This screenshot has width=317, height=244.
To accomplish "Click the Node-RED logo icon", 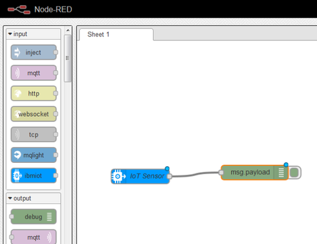I will tap(19, 9).
